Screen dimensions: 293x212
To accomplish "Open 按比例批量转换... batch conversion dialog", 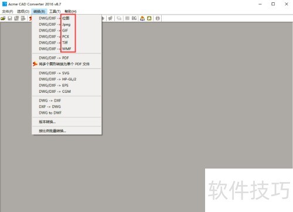I will (x=67, y=131).
